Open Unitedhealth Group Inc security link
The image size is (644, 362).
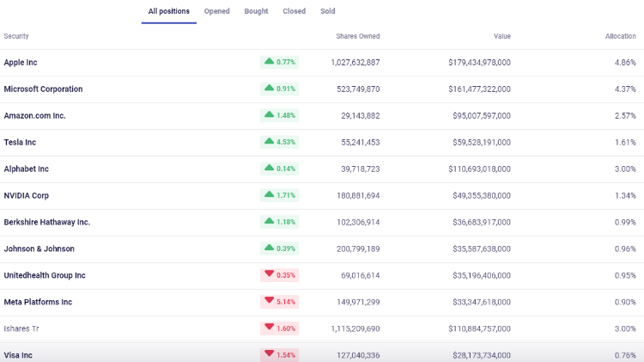point(45,276)
